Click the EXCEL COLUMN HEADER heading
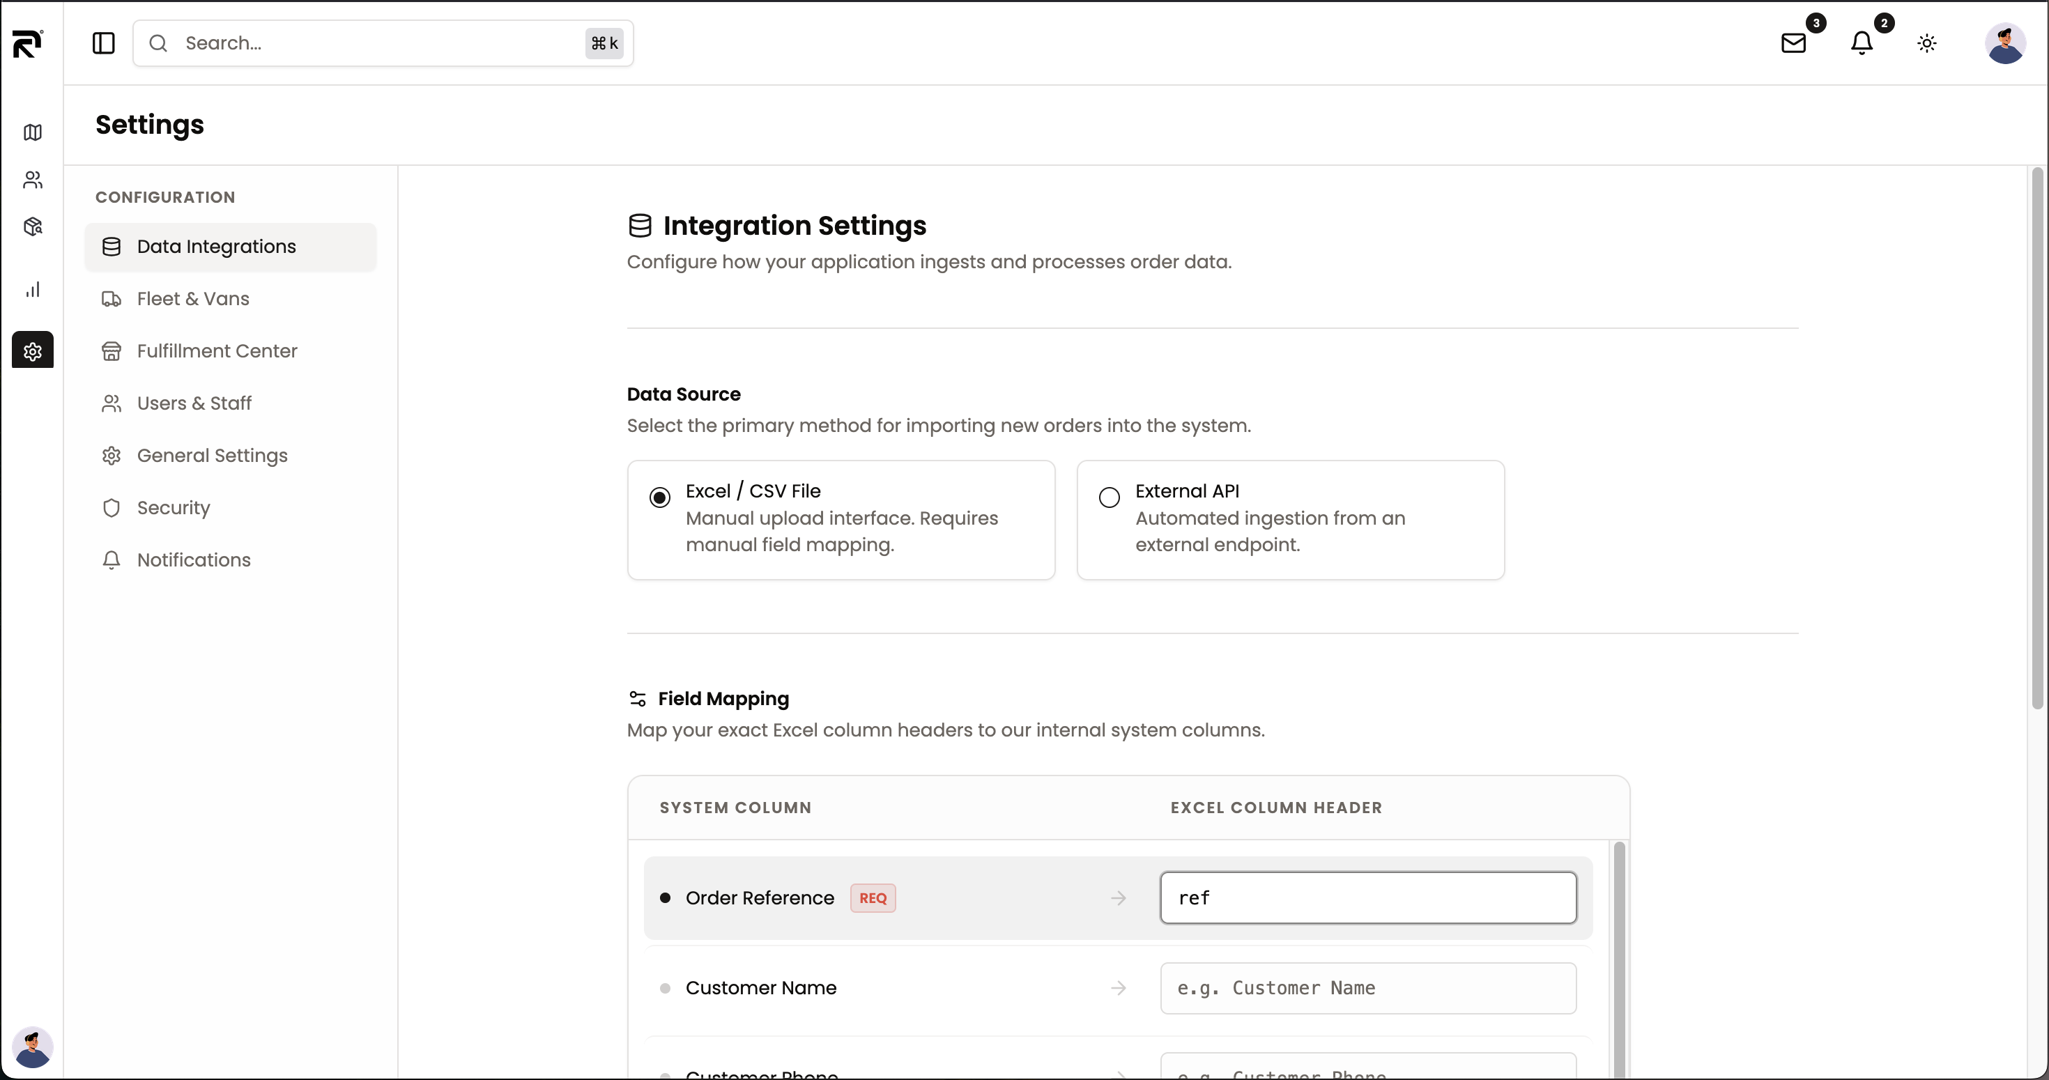The height and width of the screenshot is (1080, 2049). point(1276,808)
